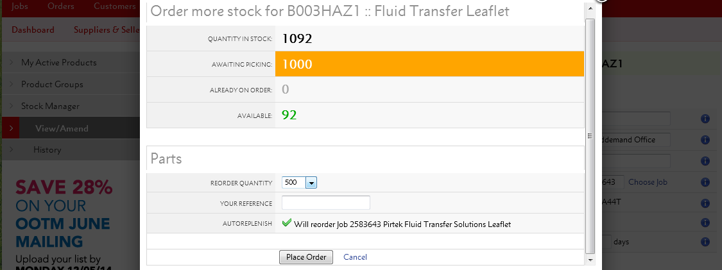Viewport: 722px width, 270px height.
Task: Click the info icon beside A44T row
Action: (x=705, y=203)
